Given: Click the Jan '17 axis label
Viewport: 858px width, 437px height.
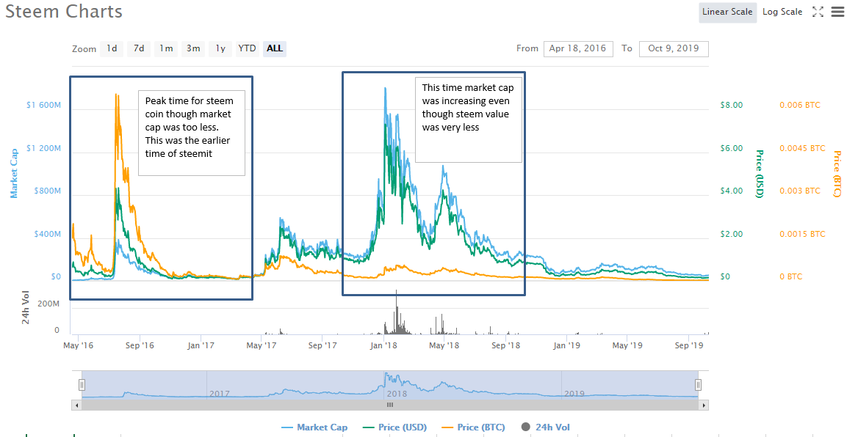Looking at the screenshot, I should pyautogui.click(x=201, y=345).
